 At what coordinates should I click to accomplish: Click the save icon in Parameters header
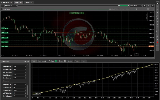click(x=28, y=61)
